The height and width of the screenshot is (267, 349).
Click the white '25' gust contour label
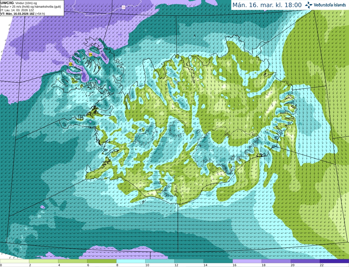coord(124,7)
